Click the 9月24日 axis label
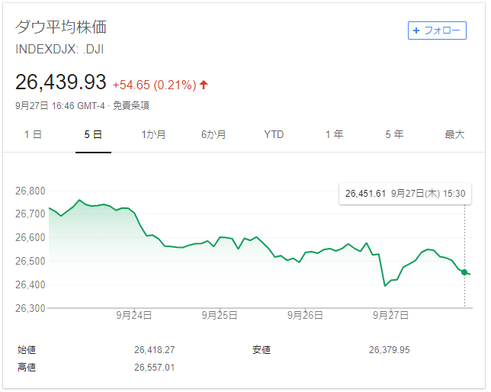 tap(134, 314)
